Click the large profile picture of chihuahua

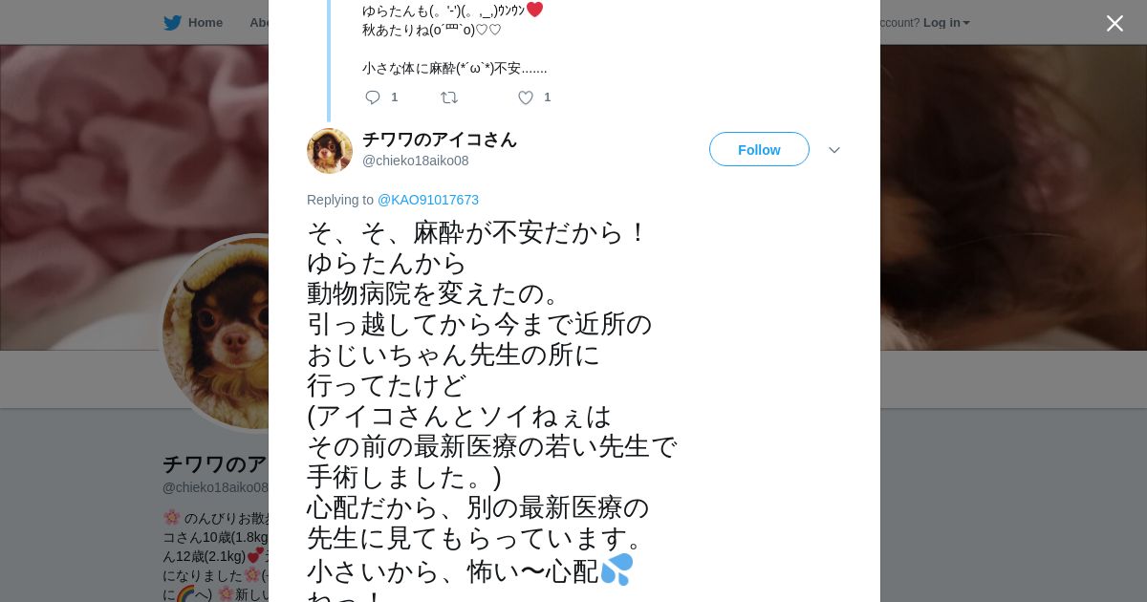pos(216,333)
